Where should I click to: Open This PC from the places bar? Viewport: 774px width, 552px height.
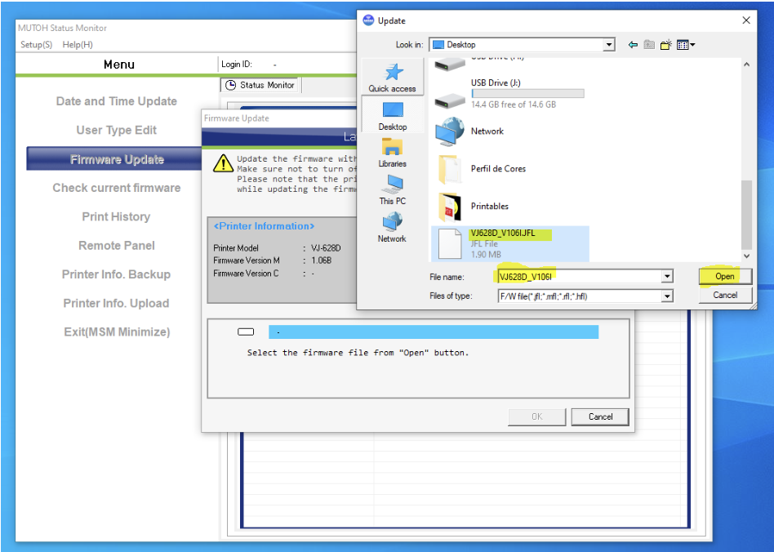click(392, 186)
